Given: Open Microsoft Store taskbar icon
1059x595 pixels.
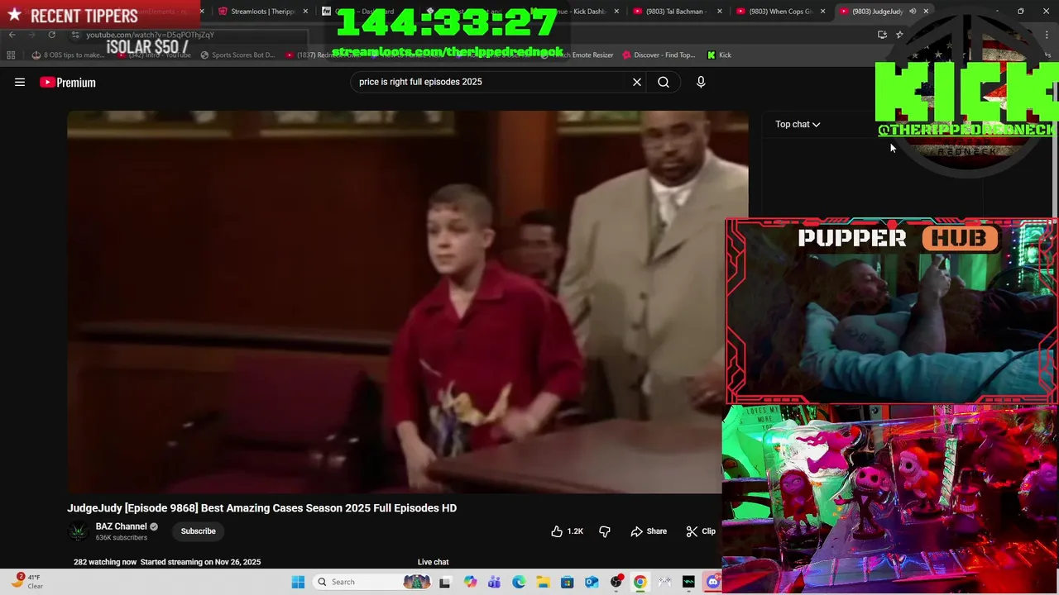Looking at the screenshot, I should pyautogui.click(x=567, y=582).
